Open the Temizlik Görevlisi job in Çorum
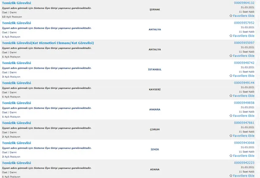Image resolution: width=260 pixels, height=178 pixels. click(16, 123)
